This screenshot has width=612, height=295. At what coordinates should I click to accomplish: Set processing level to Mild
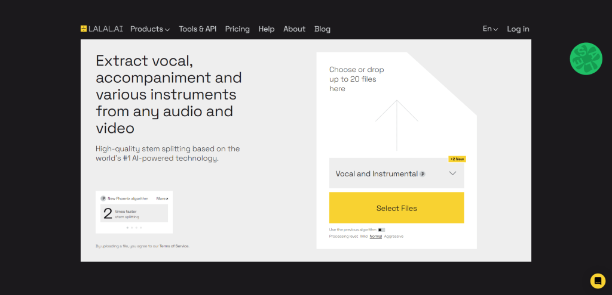coord(364,237)
